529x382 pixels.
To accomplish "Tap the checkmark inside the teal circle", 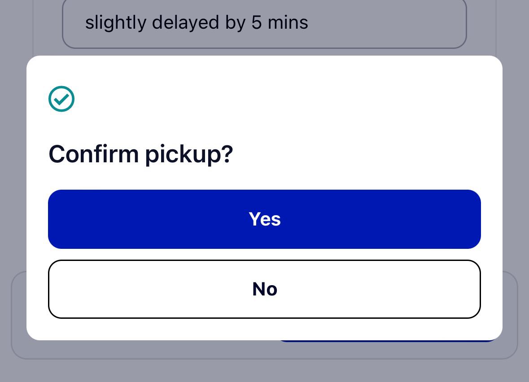I will [x=61, y=99].
